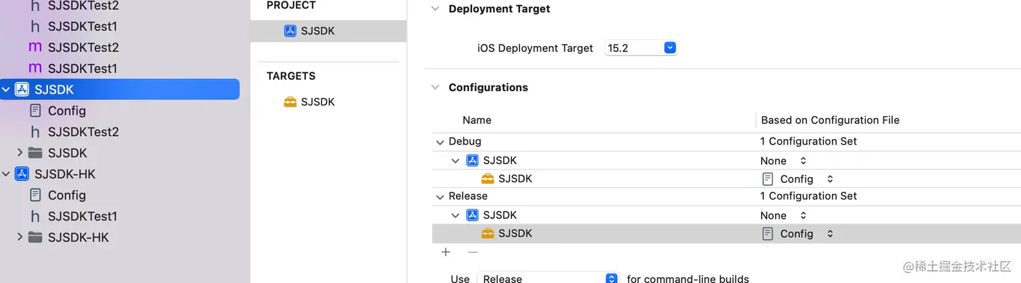Viewport: 1021px width, 283px height.
Task: Click the SJSDK-HK folder icon
Action: point(35,237)
